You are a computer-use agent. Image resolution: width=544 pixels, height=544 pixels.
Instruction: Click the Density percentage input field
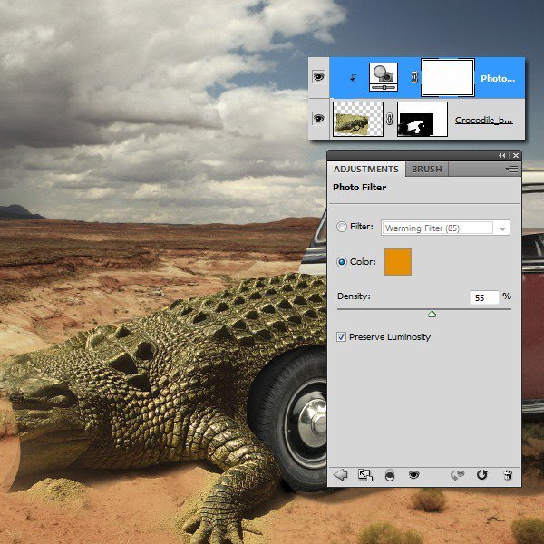(484, 297)
